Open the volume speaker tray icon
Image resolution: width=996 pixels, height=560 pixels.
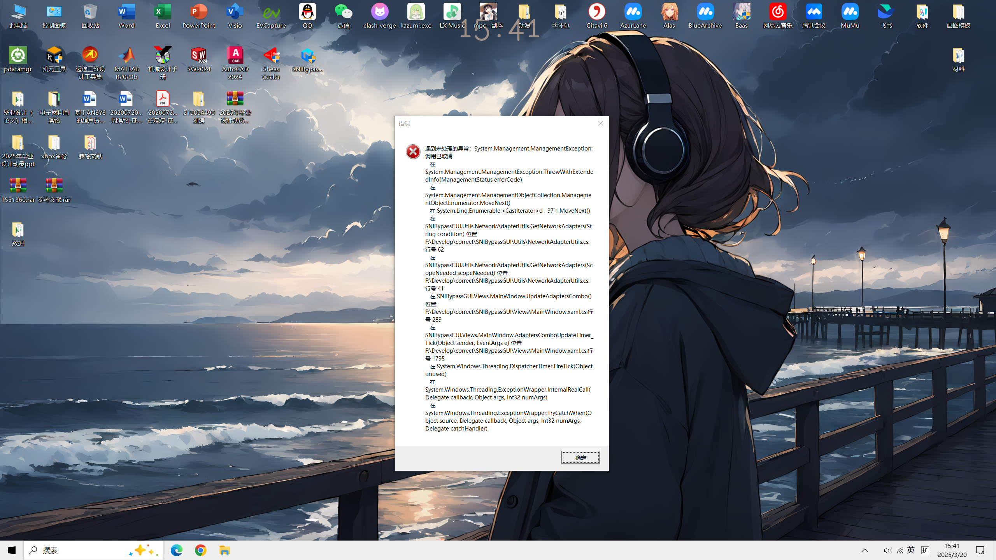(887, 550)
